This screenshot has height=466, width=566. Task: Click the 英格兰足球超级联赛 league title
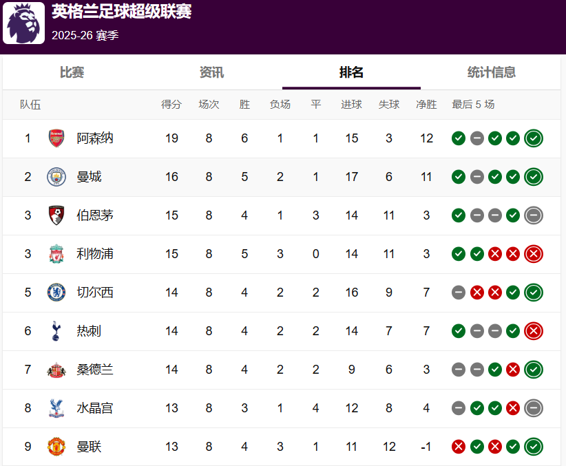pyautogui.click(x=122, y=12)
